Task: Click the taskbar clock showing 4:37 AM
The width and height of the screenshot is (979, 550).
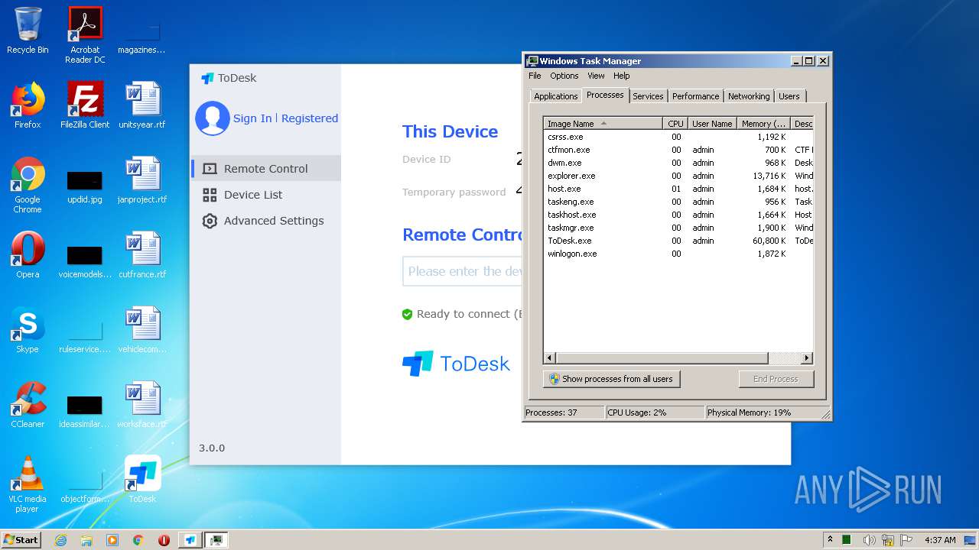Action: (x=939, y=540)
